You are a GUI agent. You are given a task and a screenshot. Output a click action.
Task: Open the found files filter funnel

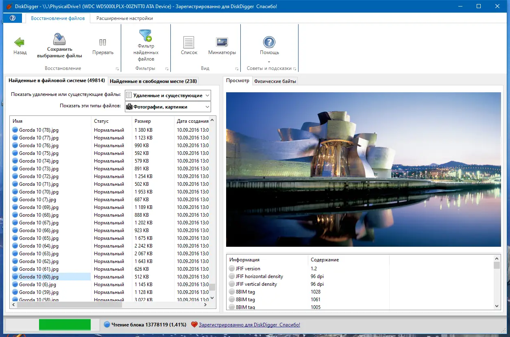point(146,36)
